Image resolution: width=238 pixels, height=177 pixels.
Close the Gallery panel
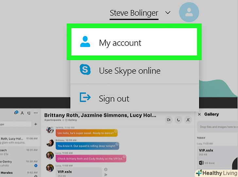199,114
